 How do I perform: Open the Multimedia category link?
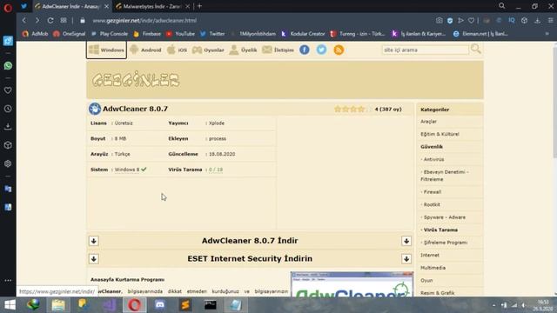[433, 268]
